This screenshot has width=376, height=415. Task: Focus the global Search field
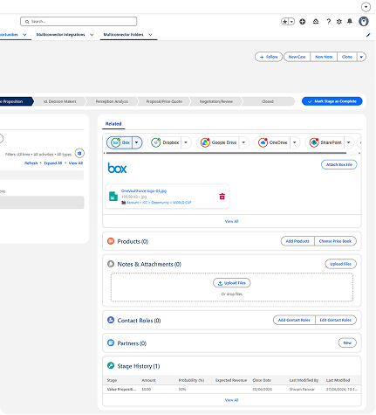(79, 22)
